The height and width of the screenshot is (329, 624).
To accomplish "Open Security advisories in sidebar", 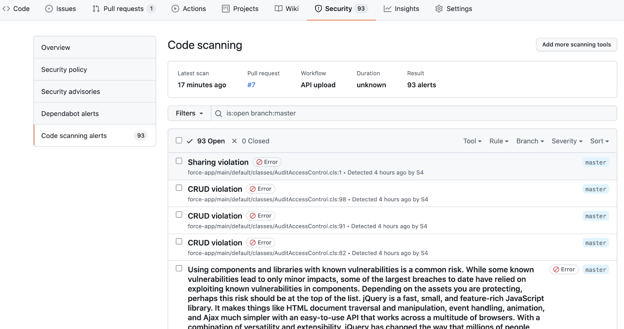I will click(95, 91).
